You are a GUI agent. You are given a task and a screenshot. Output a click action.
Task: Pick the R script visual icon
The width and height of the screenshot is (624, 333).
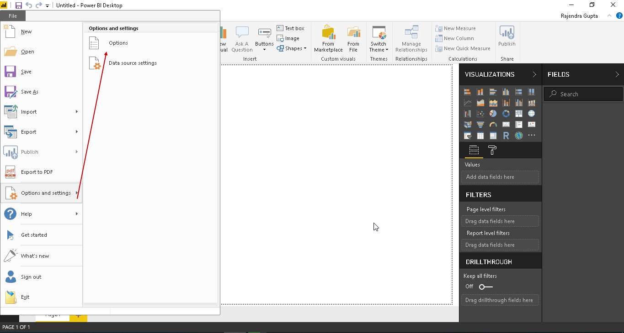coord(506,135)
